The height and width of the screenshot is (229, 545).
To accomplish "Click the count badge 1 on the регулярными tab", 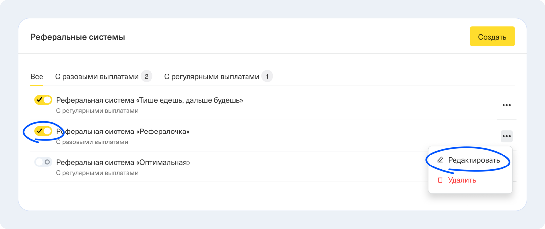I will [x=267, y=76].
